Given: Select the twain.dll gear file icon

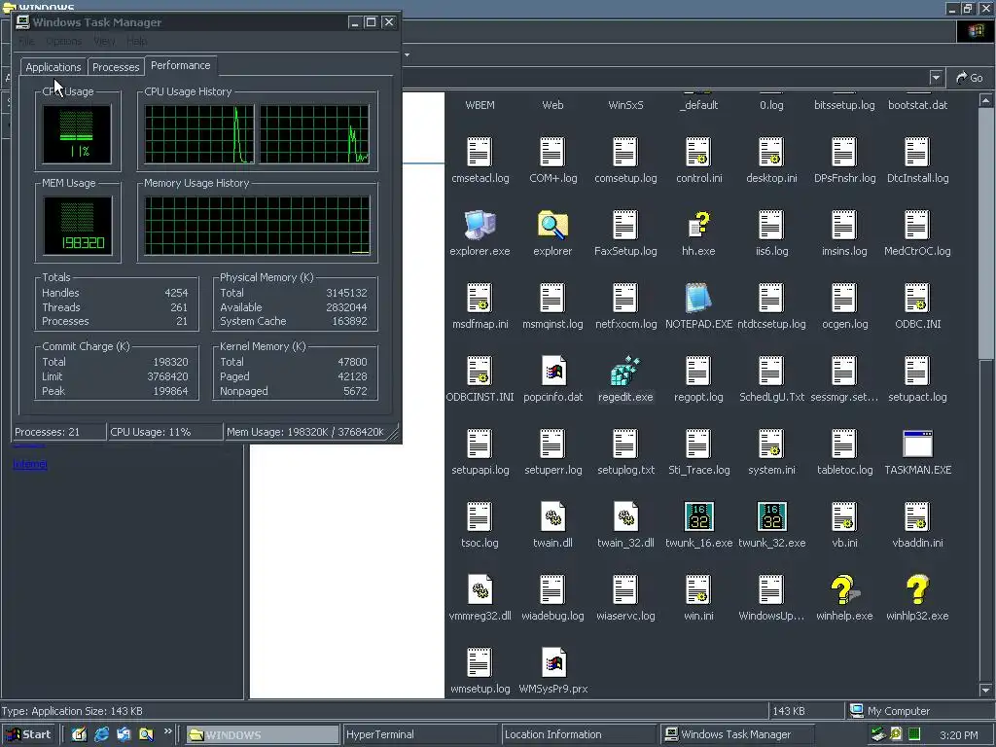Looking at the screenshot, I should click(x=552, y=516).
